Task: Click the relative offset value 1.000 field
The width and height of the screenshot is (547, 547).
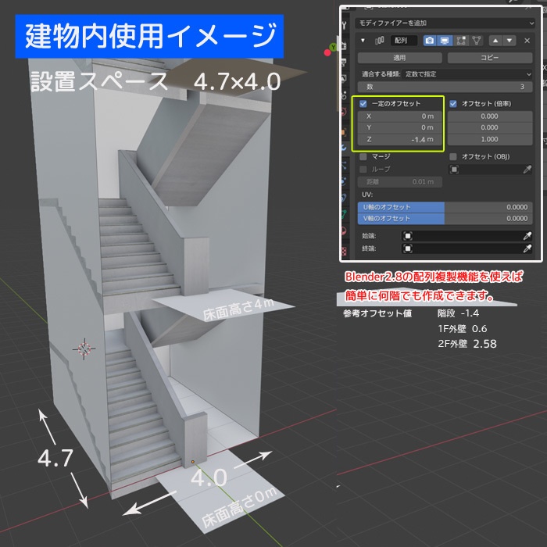Action: point(490,140)
